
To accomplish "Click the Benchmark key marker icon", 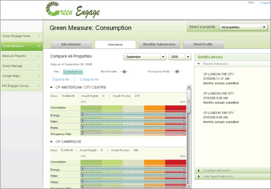I will [x=124, y=72].
